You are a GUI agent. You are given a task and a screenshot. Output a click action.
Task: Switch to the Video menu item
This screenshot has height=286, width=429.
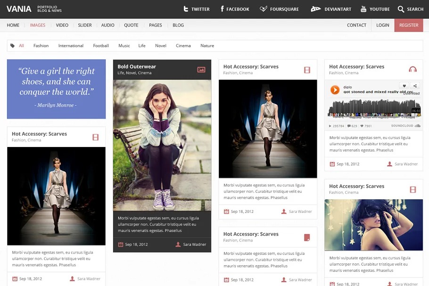[62, 25]
